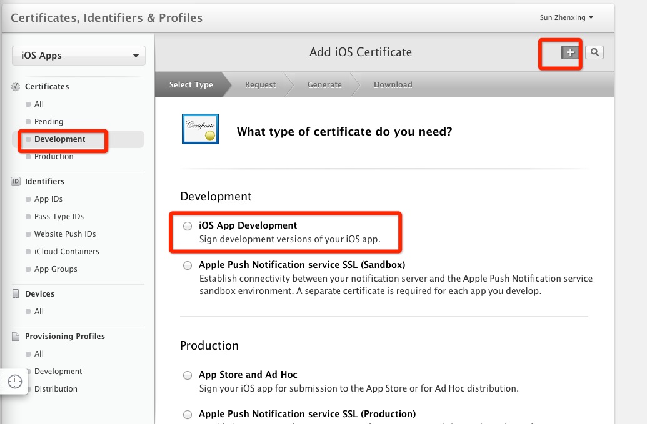
Task: Open Production certificates in sidebar
Action: [54, 157]
